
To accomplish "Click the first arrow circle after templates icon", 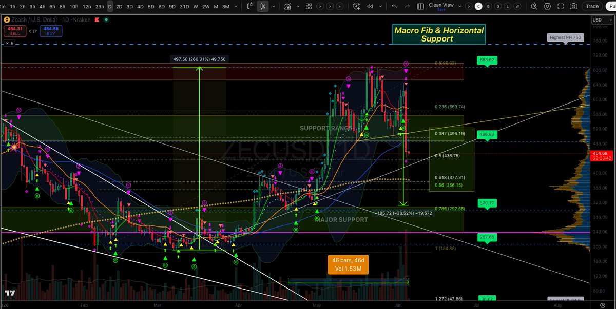I will 320,6.
